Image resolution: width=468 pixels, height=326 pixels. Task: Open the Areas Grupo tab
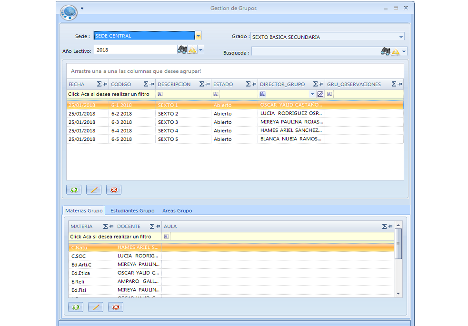click(177, 210)
